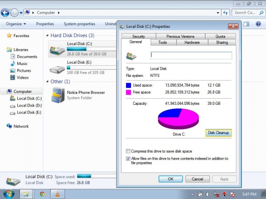
Task: Click Properties in Explorer toolbar
Action: pyautogui.click(x=45, y=24)
